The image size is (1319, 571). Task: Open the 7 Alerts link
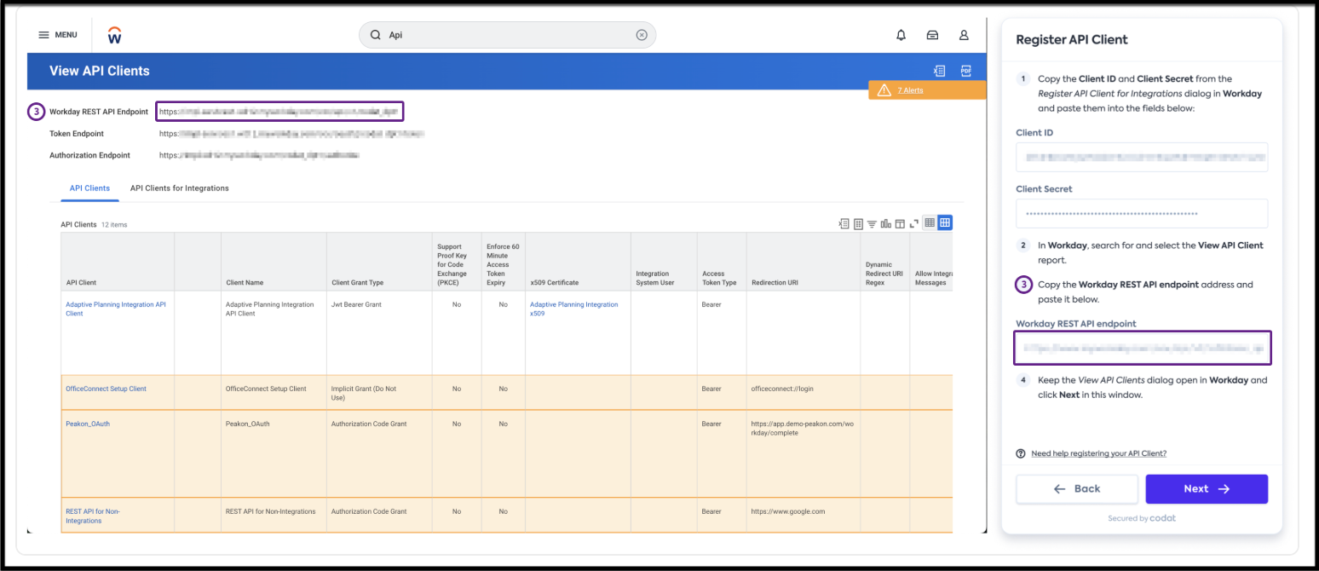tap(910, 89)
